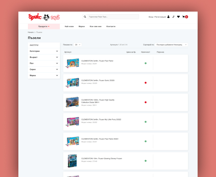
Task: Open the user account icon
Action: (169, 17)
